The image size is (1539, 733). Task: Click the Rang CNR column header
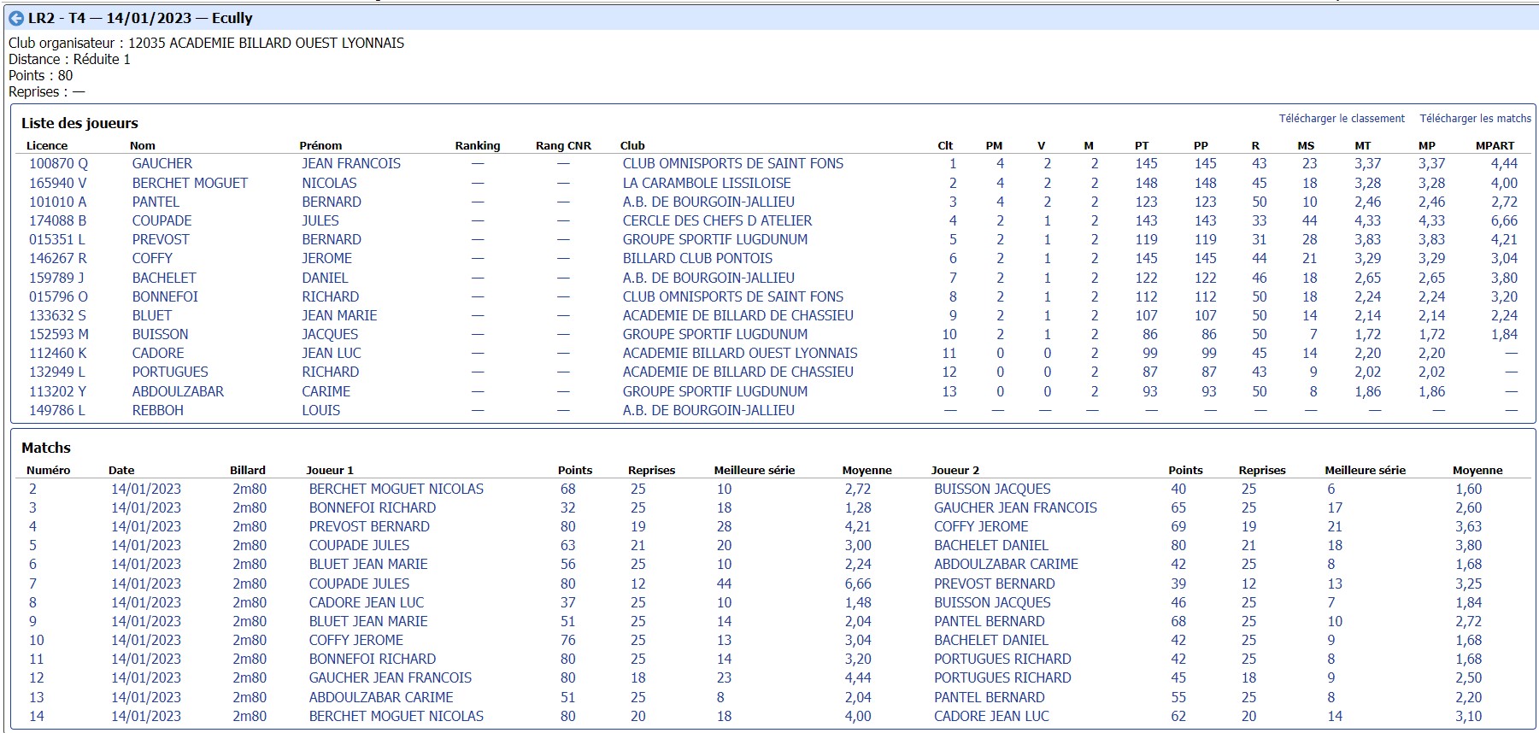(563, 145)
